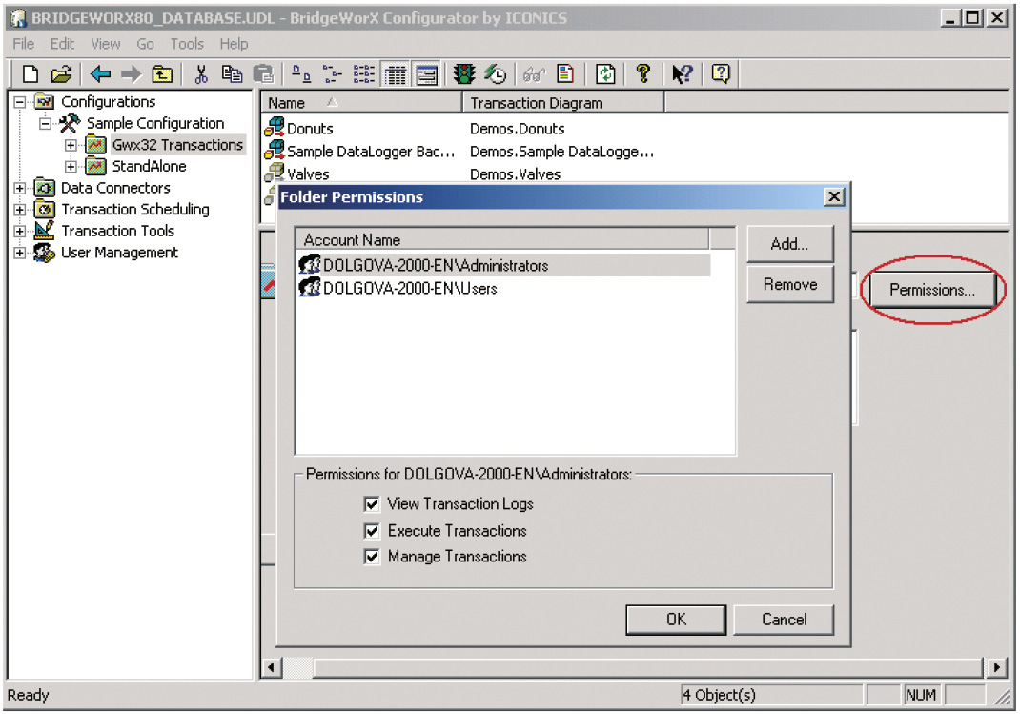Screen dimensions: 1020x714
Task: Switch to Large Icons view
Action: tap(300, 74)
